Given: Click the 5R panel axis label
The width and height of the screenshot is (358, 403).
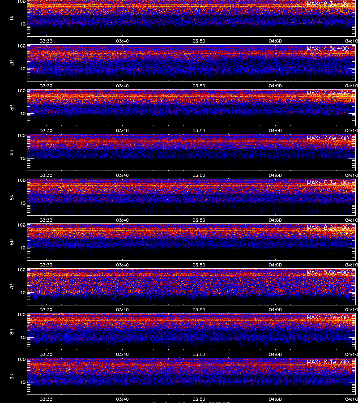Looking at the screenshot, I should coord(12,197).
